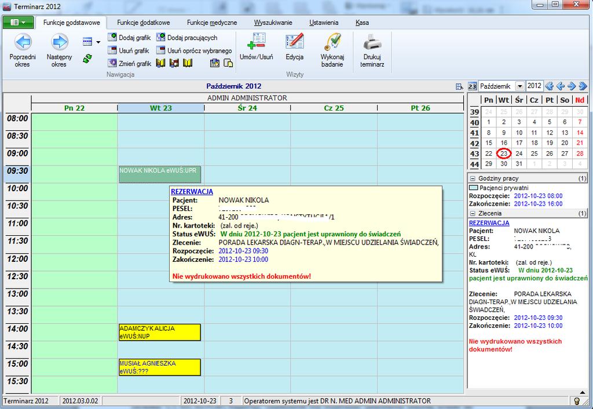593x409 pixels.
Task: Click Wykonaj badanie
Action: pos(332,50)
